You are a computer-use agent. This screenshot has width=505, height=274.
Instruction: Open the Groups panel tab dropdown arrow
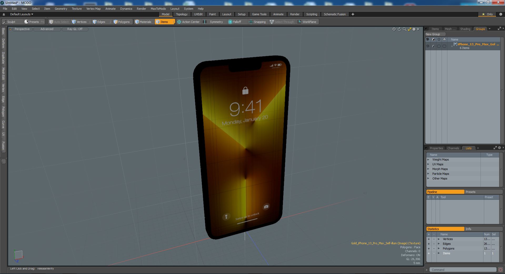(x=489, y=29)
